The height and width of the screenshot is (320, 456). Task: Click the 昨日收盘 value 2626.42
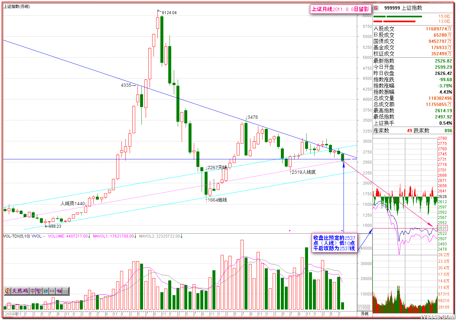(444, 73)
